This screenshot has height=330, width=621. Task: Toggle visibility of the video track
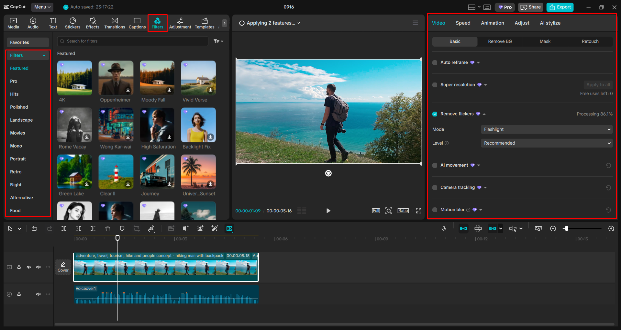coord(29,267)
